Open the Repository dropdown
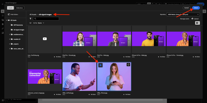207x103 pixels. [183, 14]
